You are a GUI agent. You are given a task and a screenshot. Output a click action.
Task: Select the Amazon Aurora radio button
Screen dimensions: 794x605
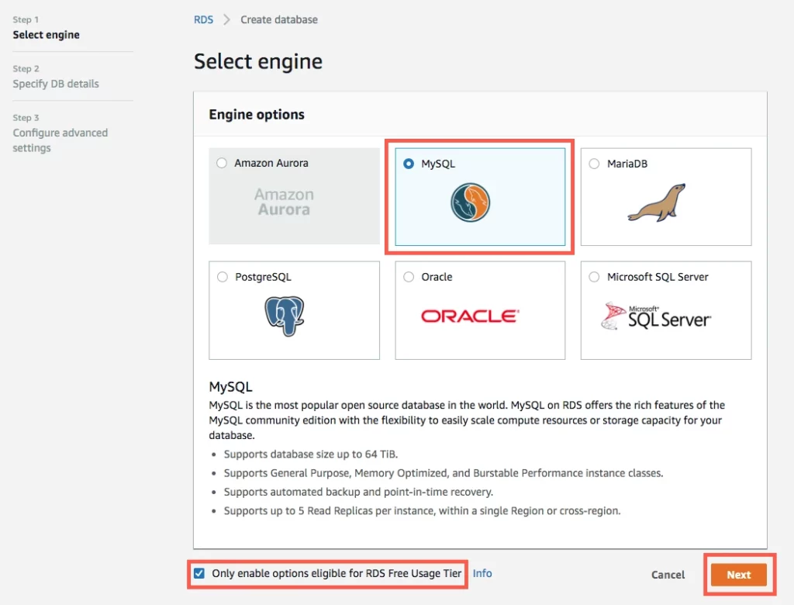[221, 163]
